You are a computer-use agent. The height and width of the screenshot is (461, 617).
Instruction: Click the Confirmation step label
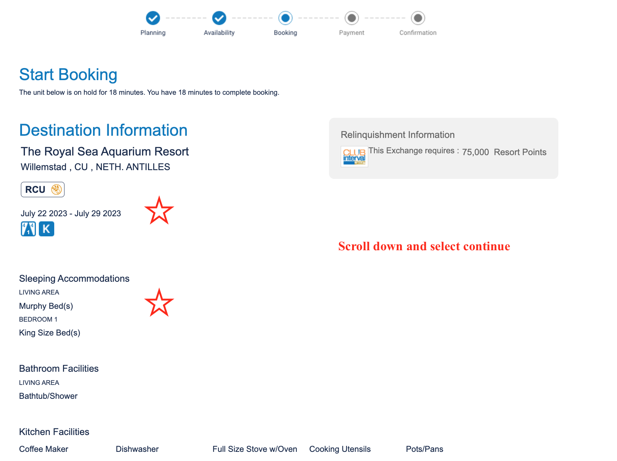pyautogui.click(x=418, y=33)
